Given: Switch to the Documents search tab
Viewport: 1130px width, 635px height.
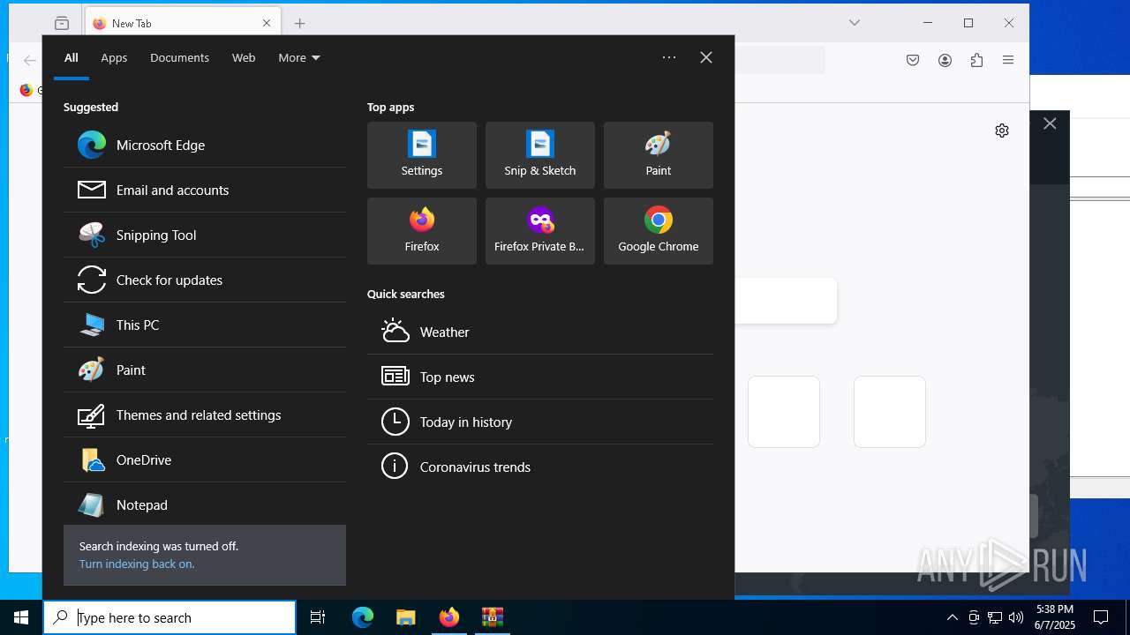Looking at the screenshot, I should pyautogui.click(x=179, y=57).
